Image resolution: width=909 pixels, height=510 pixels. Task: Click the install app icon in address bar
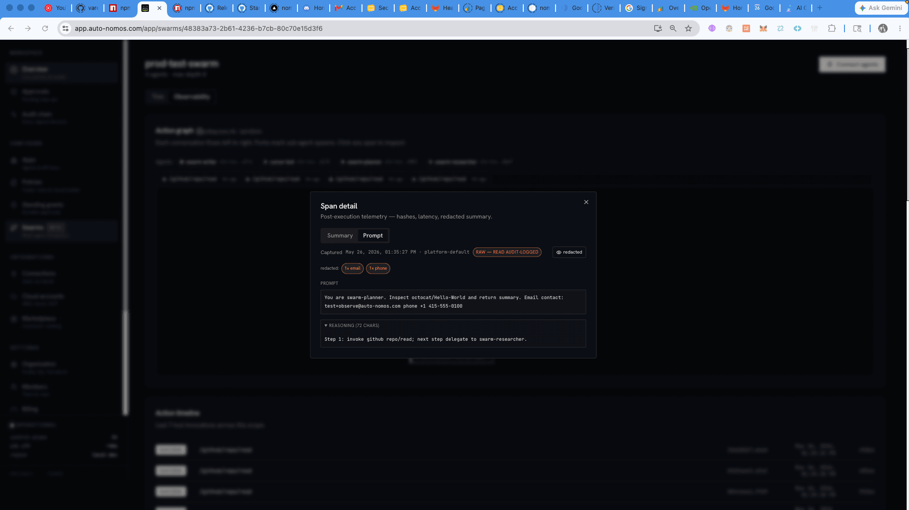pos(658,28)
